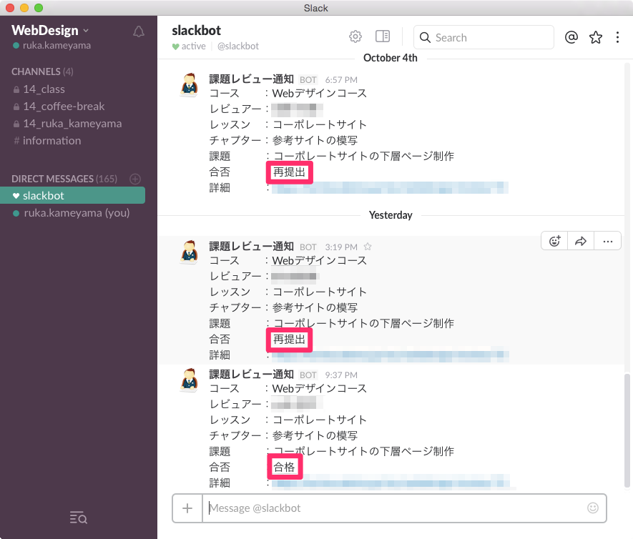
Task: Open detail link in 3:19 PM message
Action: (x=390, y=355)
